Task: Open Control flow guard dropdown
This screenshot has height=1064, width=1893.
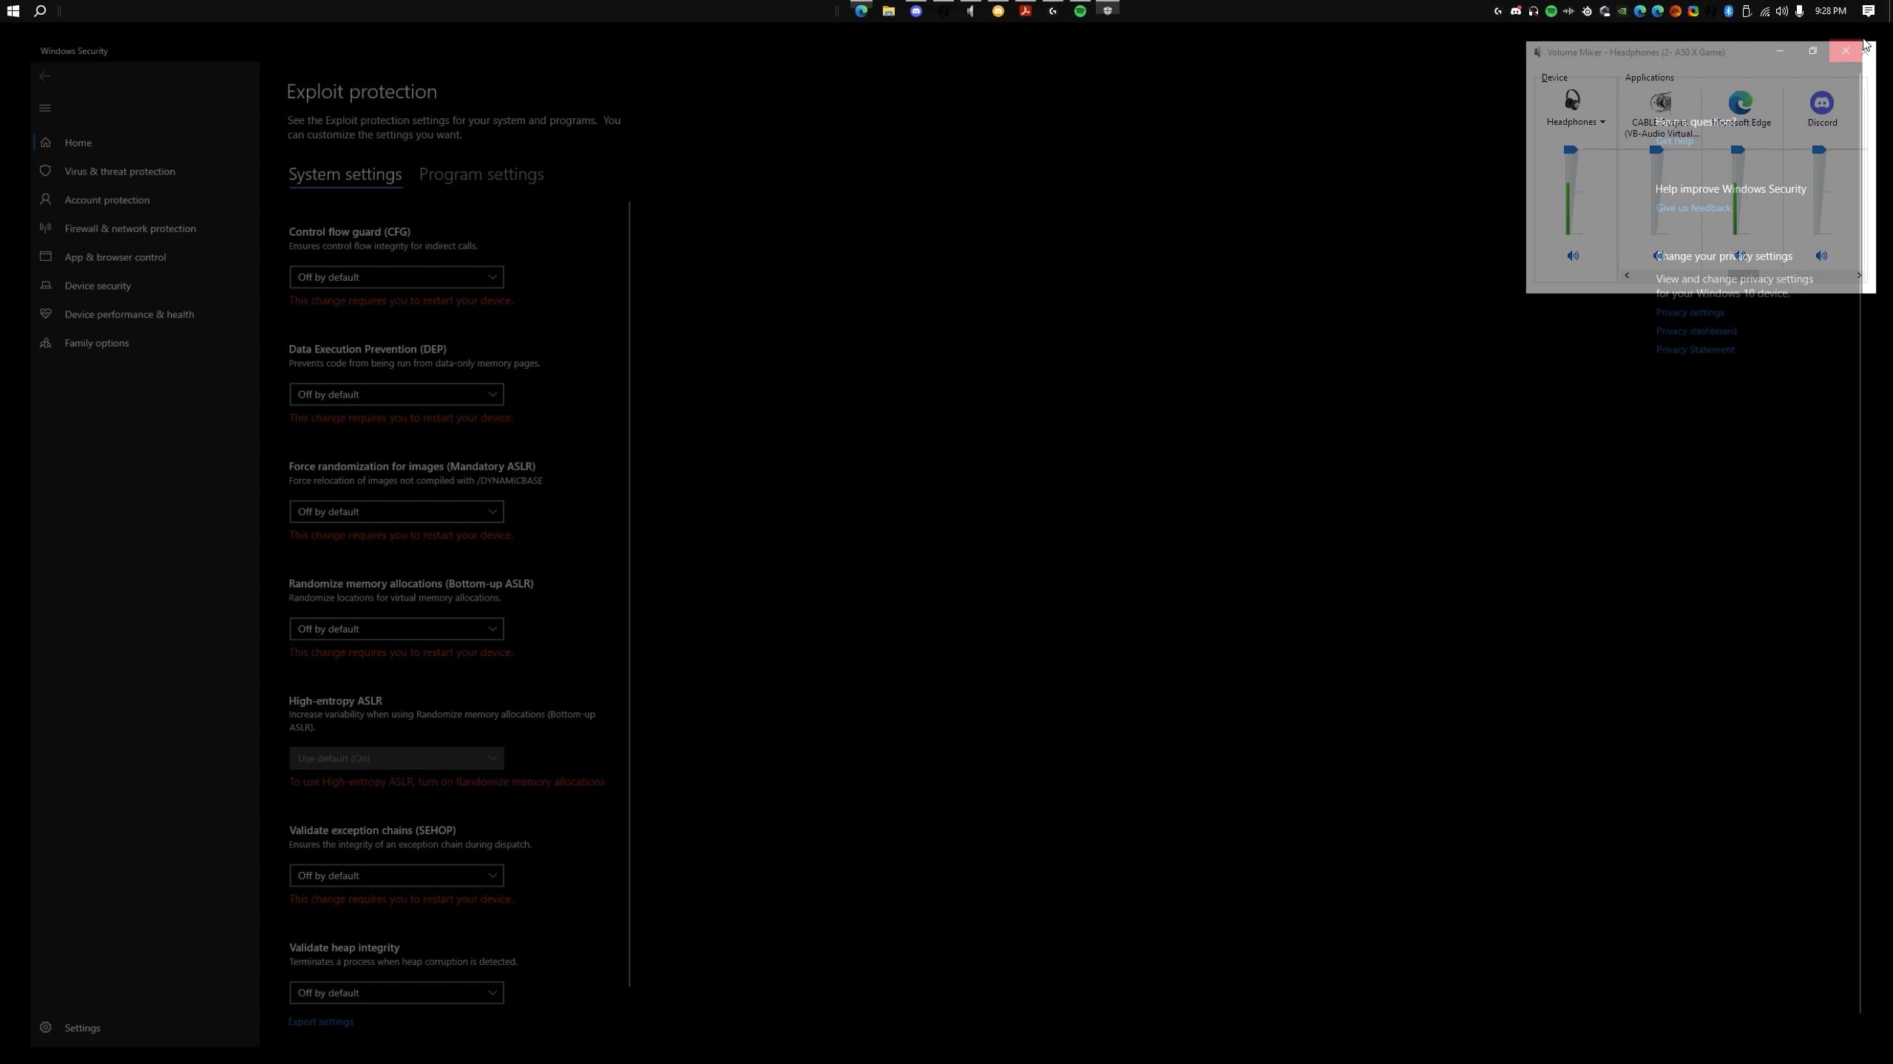Action: coord(396,276)
